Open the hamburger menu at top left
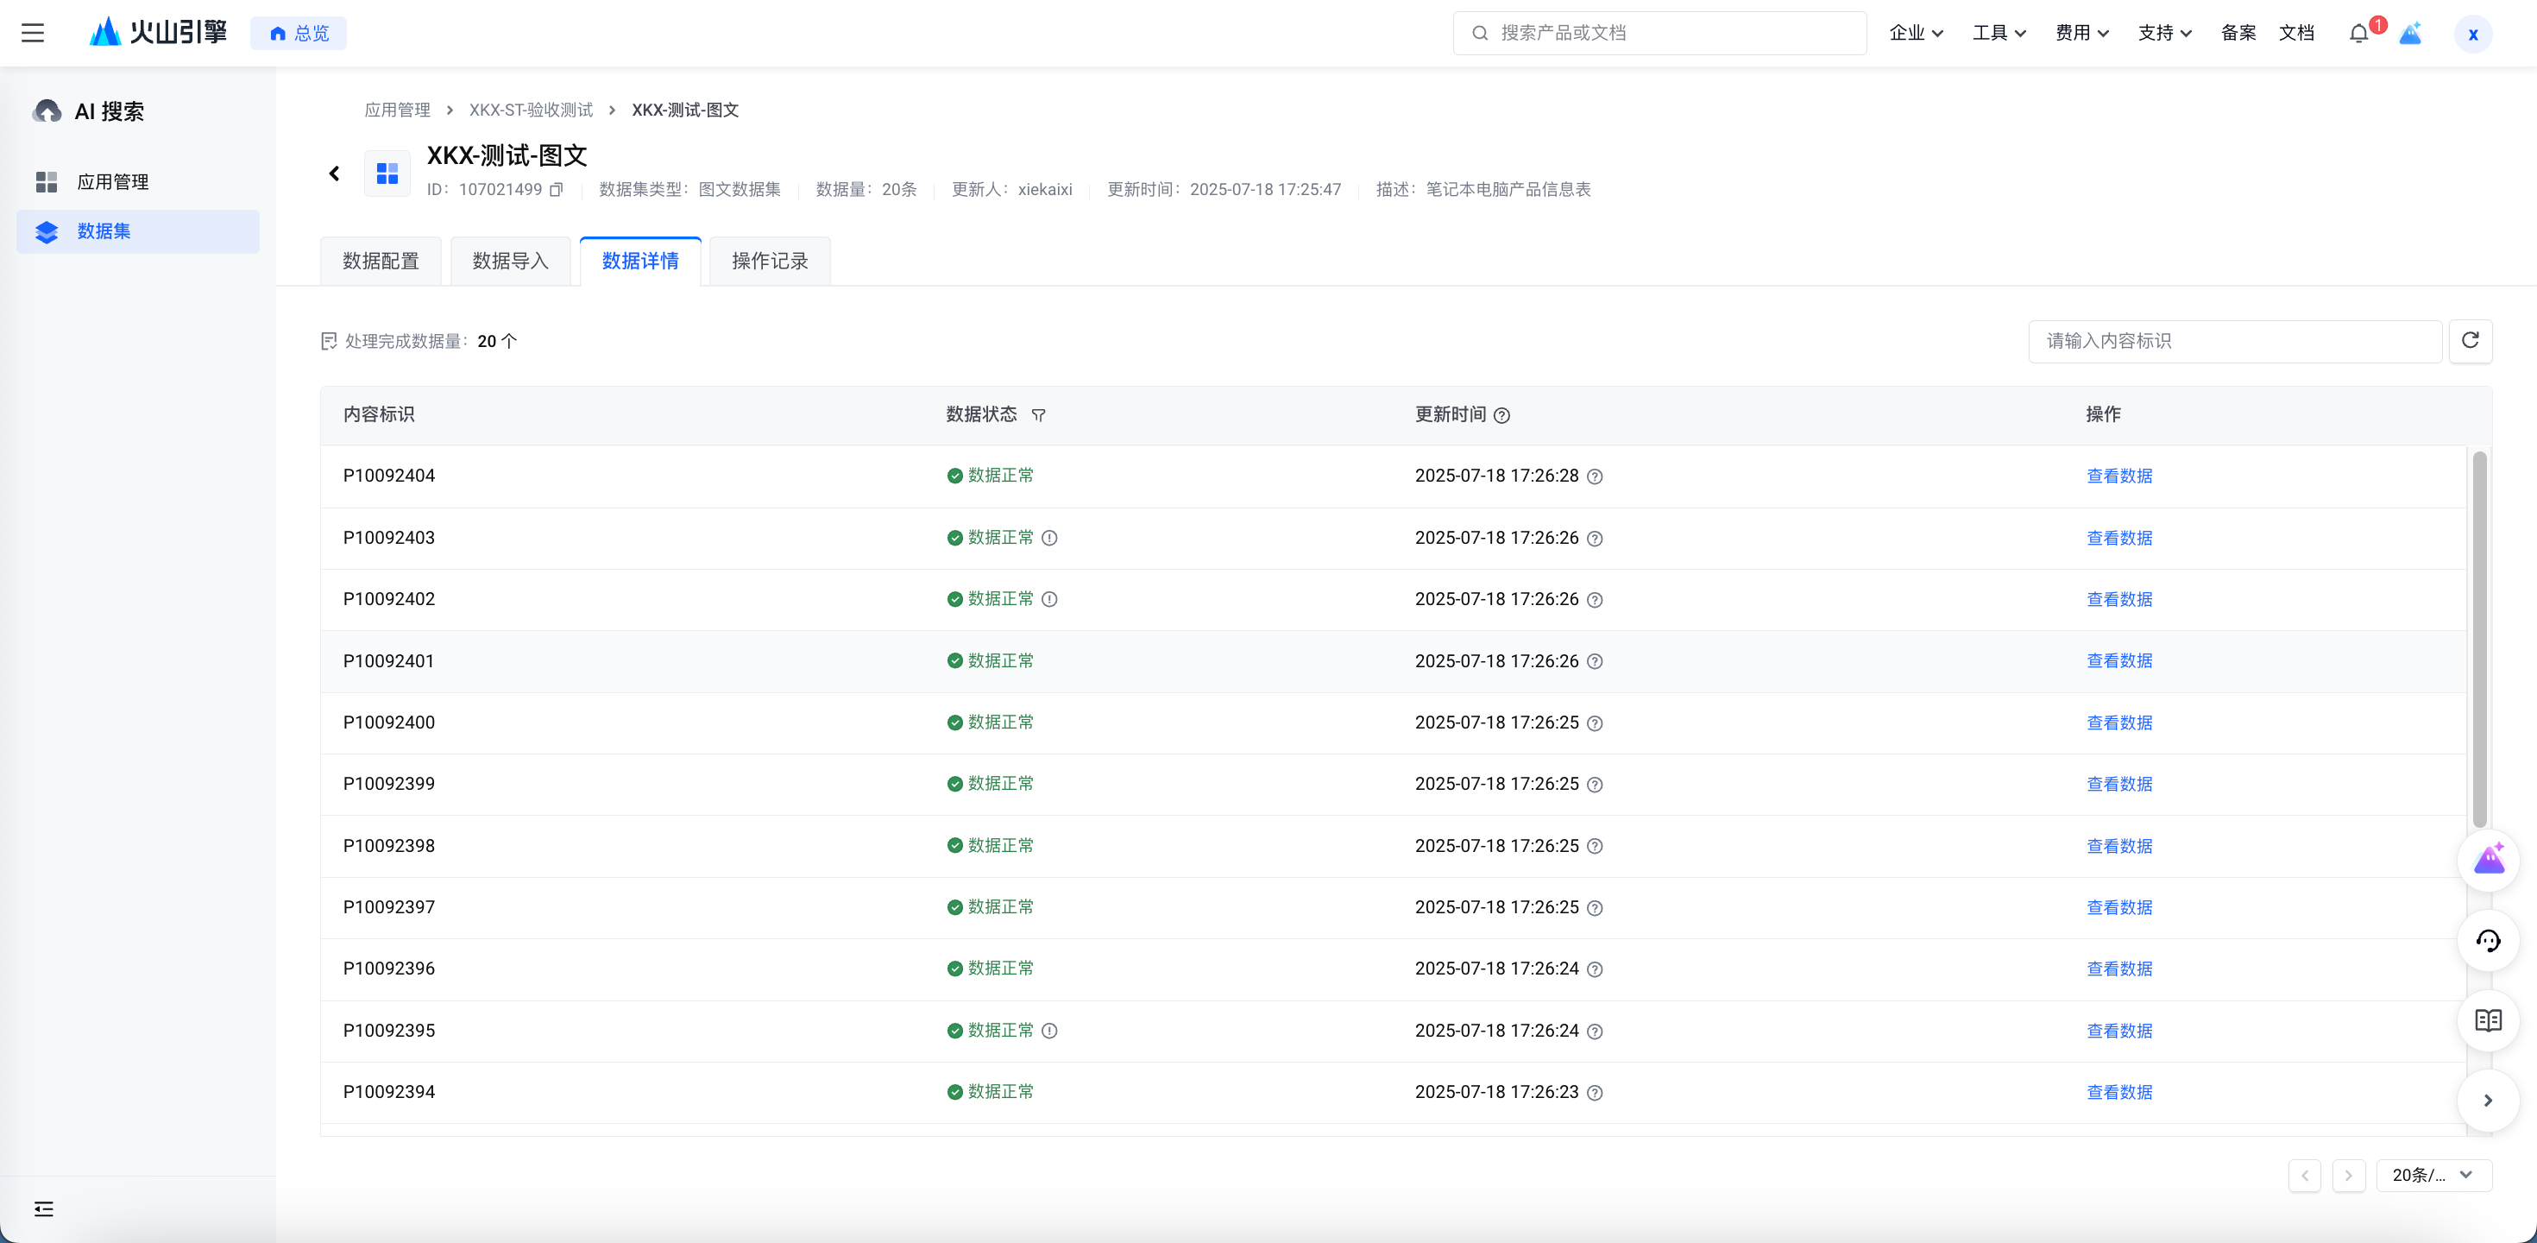The width and height of the screenshot is (2537, 1243). [x=33, y=34]
